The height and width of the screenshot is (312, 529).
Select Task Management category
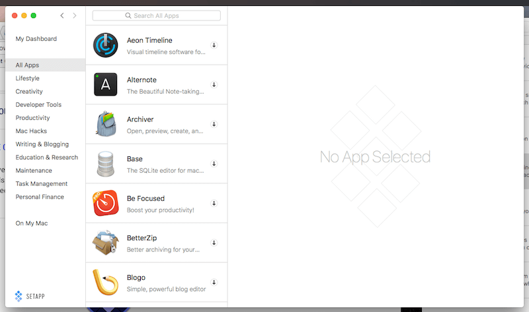click(x=42, y=184)
